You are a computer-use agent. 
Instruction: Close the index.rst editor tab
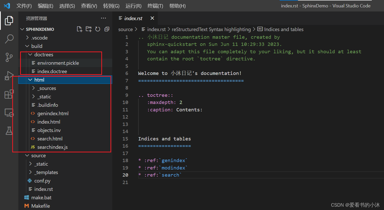pos(152,18)
